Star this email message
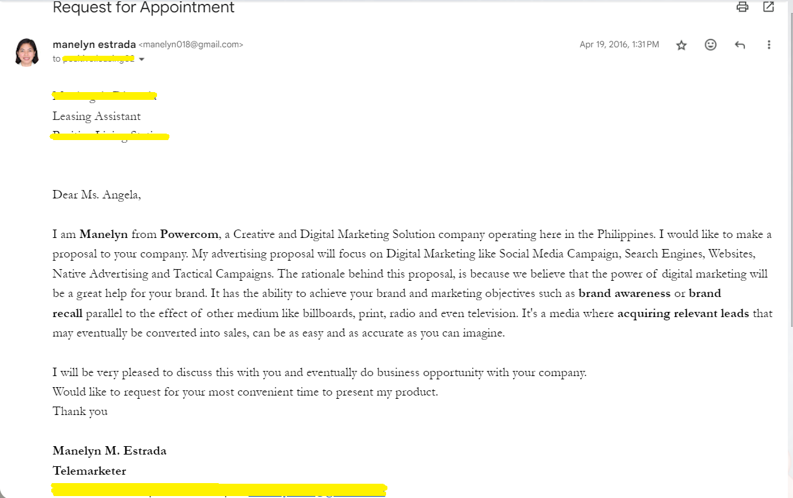The width and height of the screenshot is (793, 498). pos(681,45)
